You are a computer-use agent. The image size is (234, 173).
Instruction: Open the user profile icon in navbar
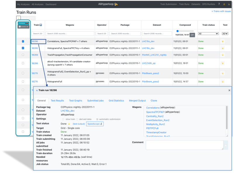pyautogui.click(x=229, y=4)
